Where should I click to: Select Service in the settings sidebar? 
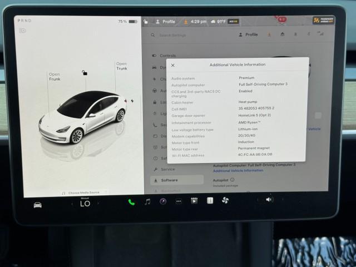[165, 169]
